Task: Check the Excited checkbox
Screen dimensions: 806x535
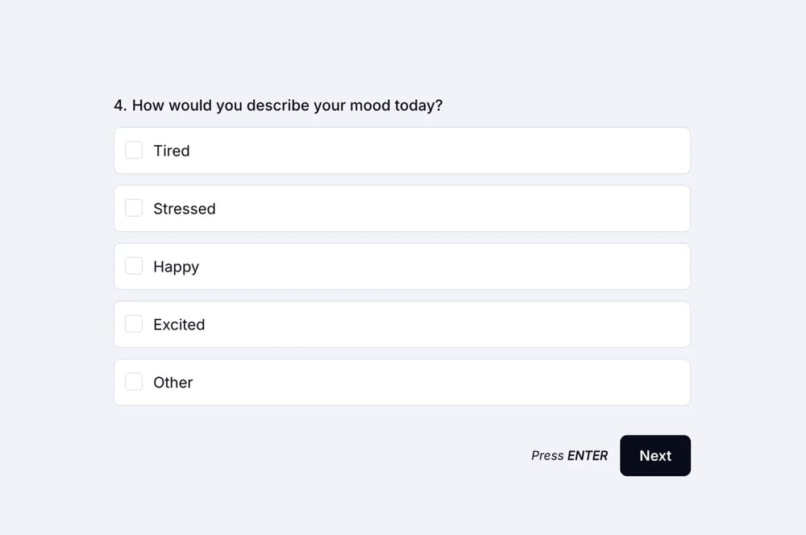Action: [x=134, y=324]
